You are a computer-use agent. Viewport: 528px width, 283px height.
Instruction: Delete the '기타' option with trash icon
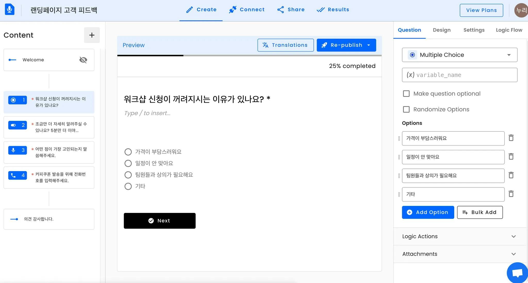[x=511, y=194]
